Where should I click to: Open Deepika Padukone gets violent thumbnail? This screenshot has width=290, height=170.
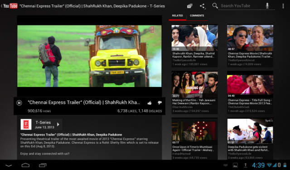250,131
